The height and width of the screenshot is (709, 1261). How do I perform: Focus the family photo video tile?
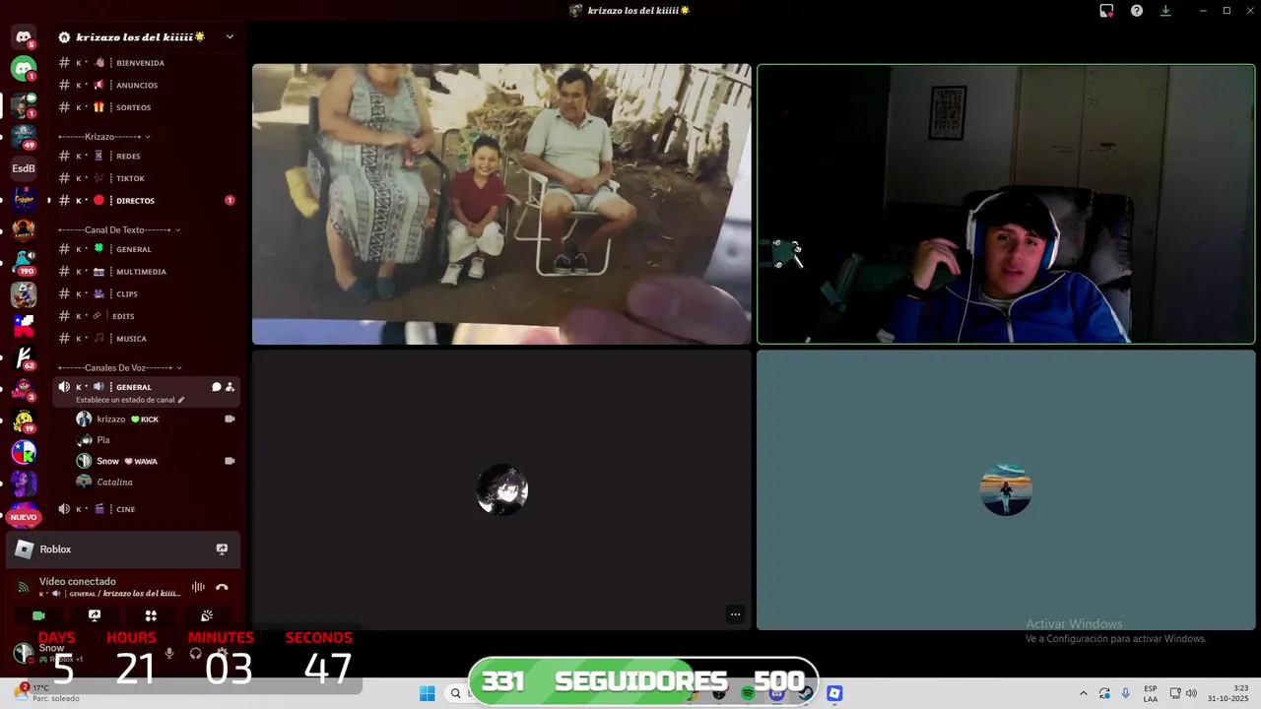point(501,204)
